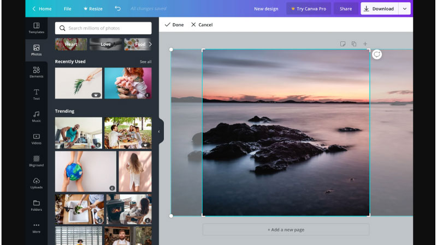Click the add notes icon above canvas

[342, 44]
